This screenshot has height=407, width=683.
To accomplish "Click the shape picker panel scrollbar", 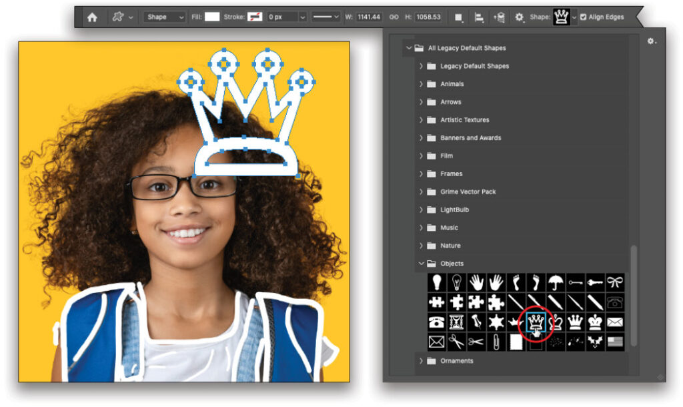I will [x=634, y=296].
